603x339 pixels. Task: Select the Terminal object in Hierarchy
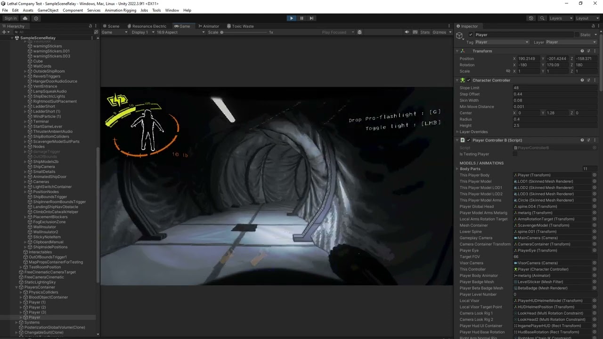click(41, 121)
